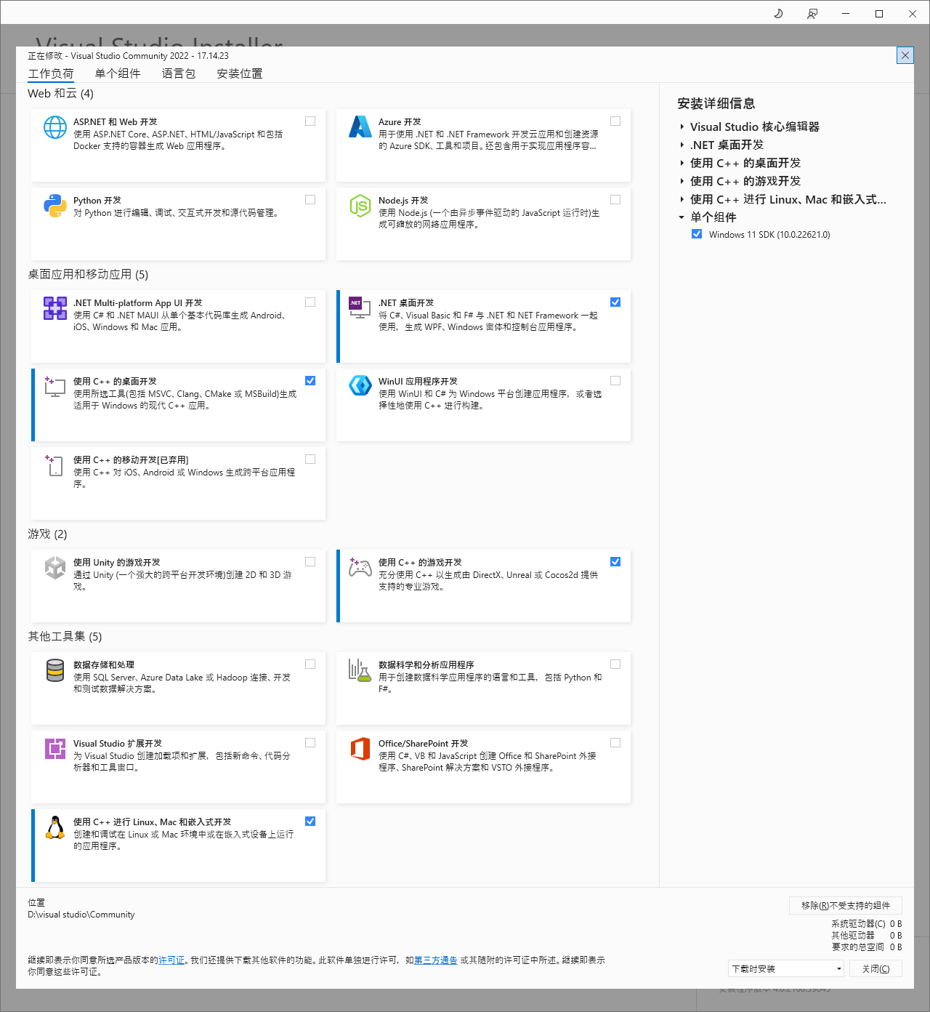
Task: Click the 桌面应用和移动应用 (5) heading
Action: point(88,274)
